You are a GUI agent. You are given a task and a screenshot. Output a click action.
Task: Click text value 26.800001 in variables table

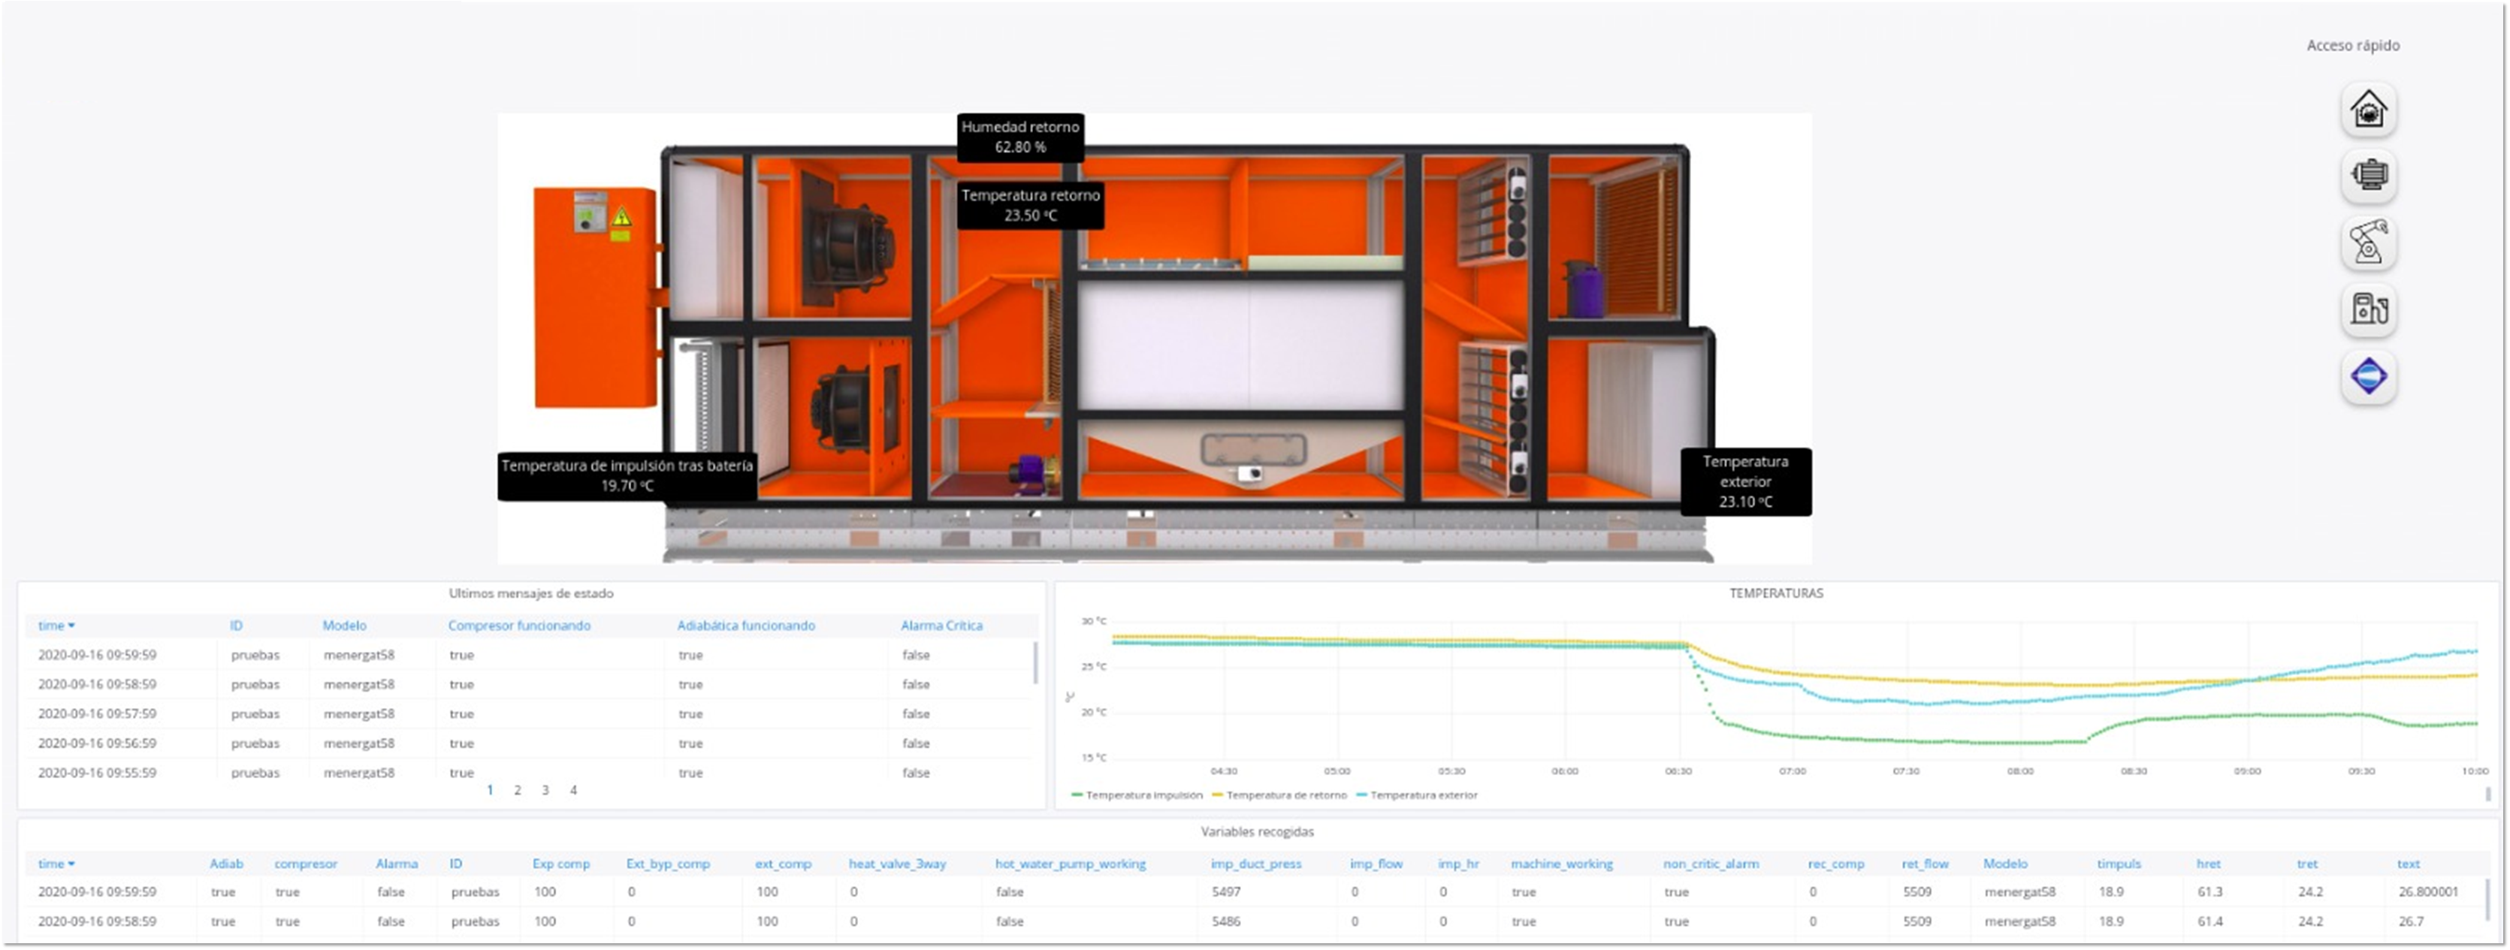tap(2428, 892)
